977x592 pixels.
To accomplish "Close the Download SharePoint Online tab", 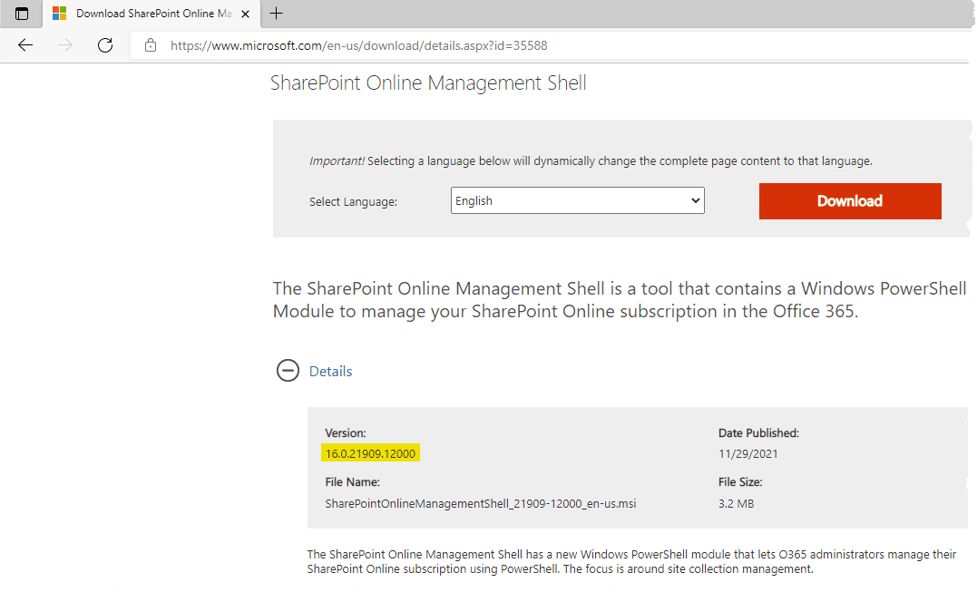I will pyautogui.click(x=246, y=14).
